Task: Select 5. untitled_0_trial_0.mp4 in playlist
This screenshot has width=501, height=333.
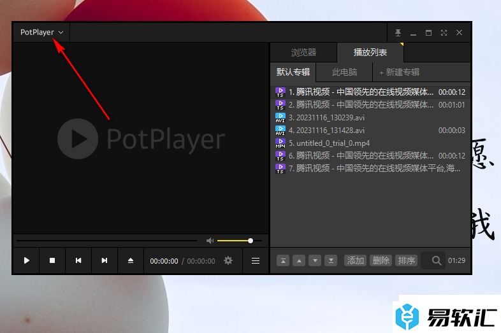Action: [370, 143]
